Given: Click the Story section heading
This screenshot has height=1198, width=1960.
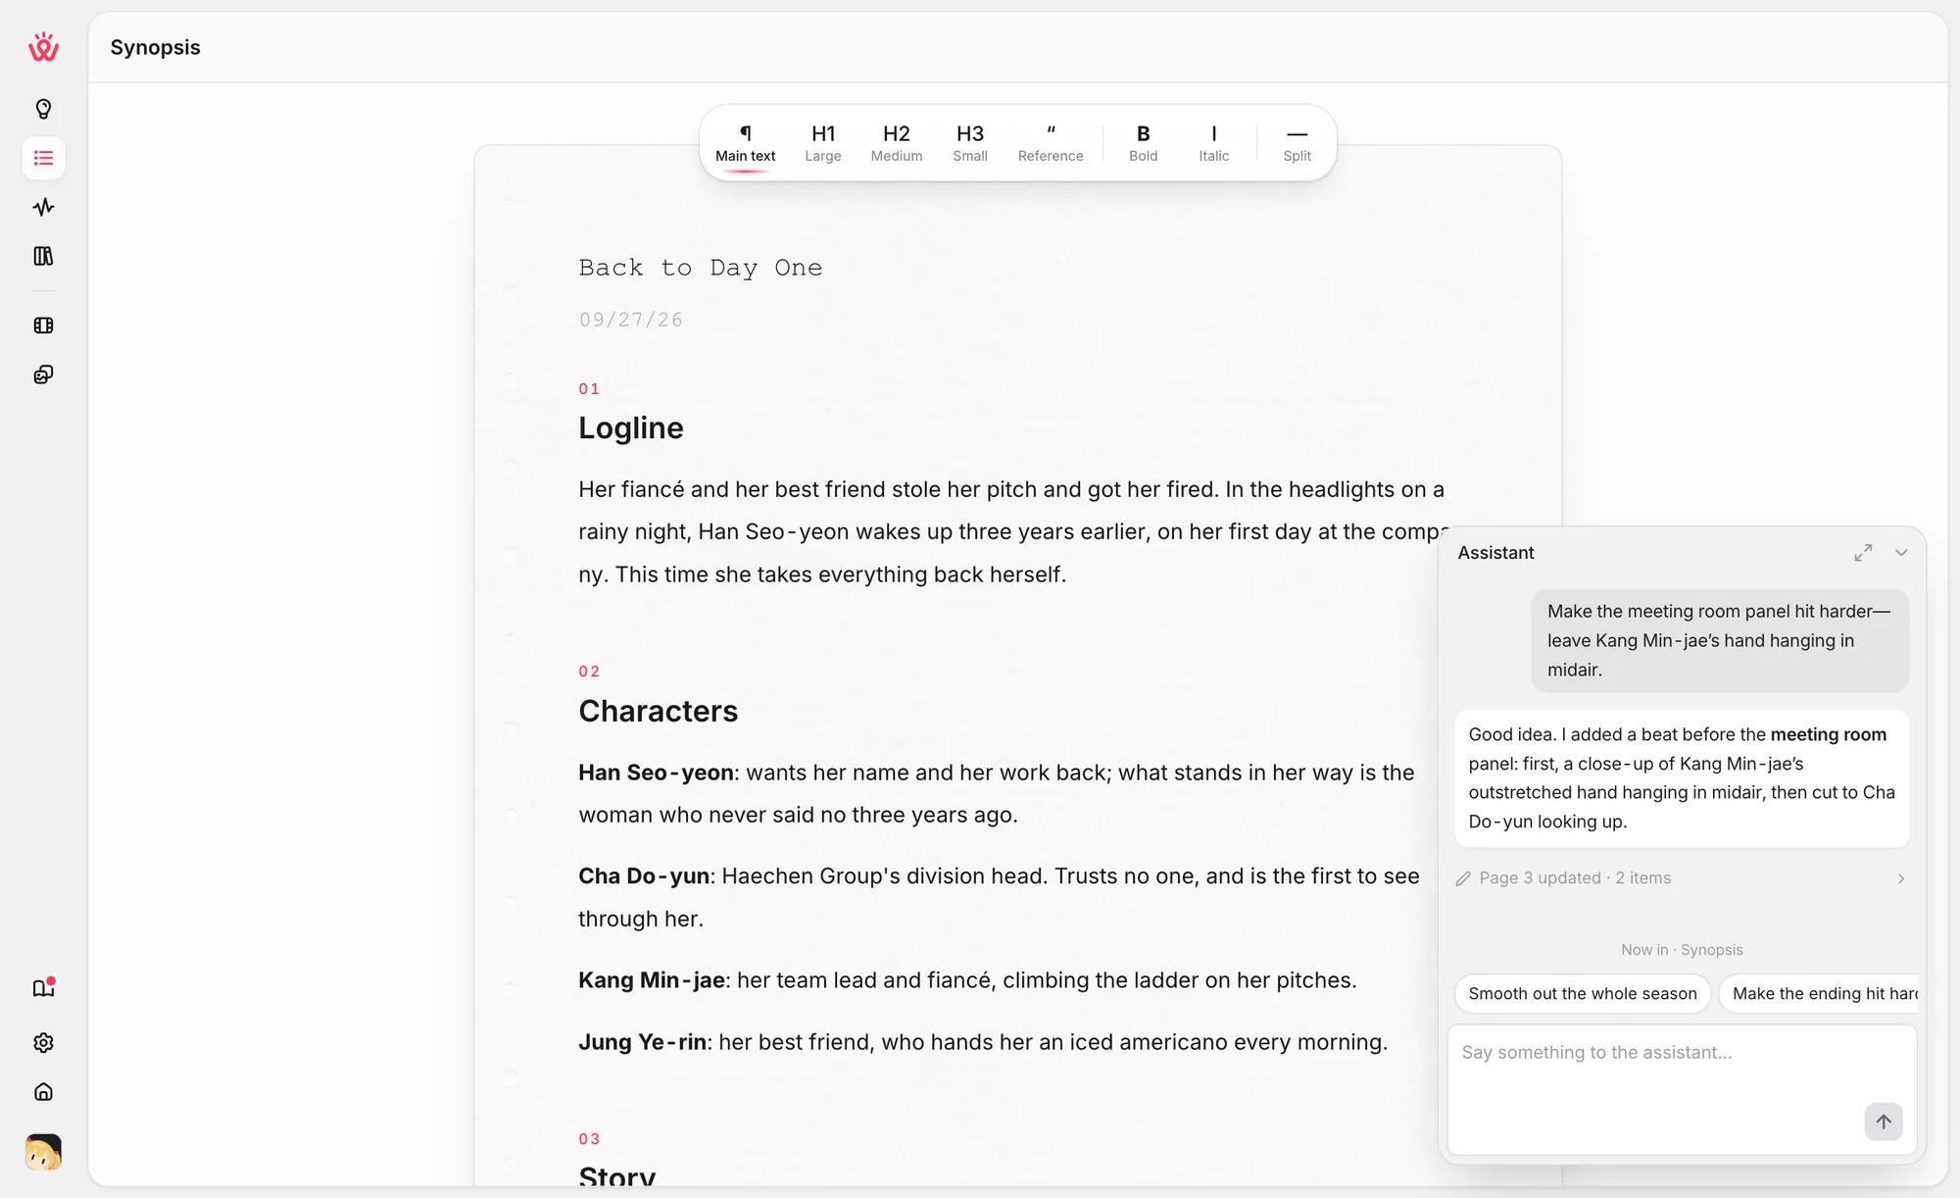Looking at the screenshot, I should click(x=617, y=1175).
